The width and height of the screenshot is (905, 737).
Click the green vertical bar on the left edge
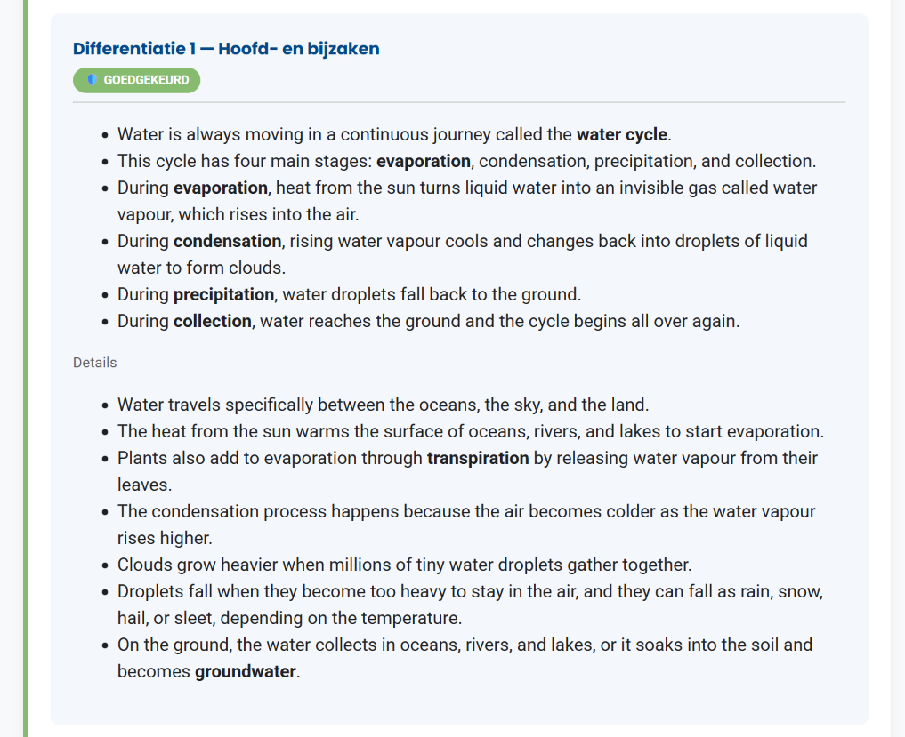point(26,368)
